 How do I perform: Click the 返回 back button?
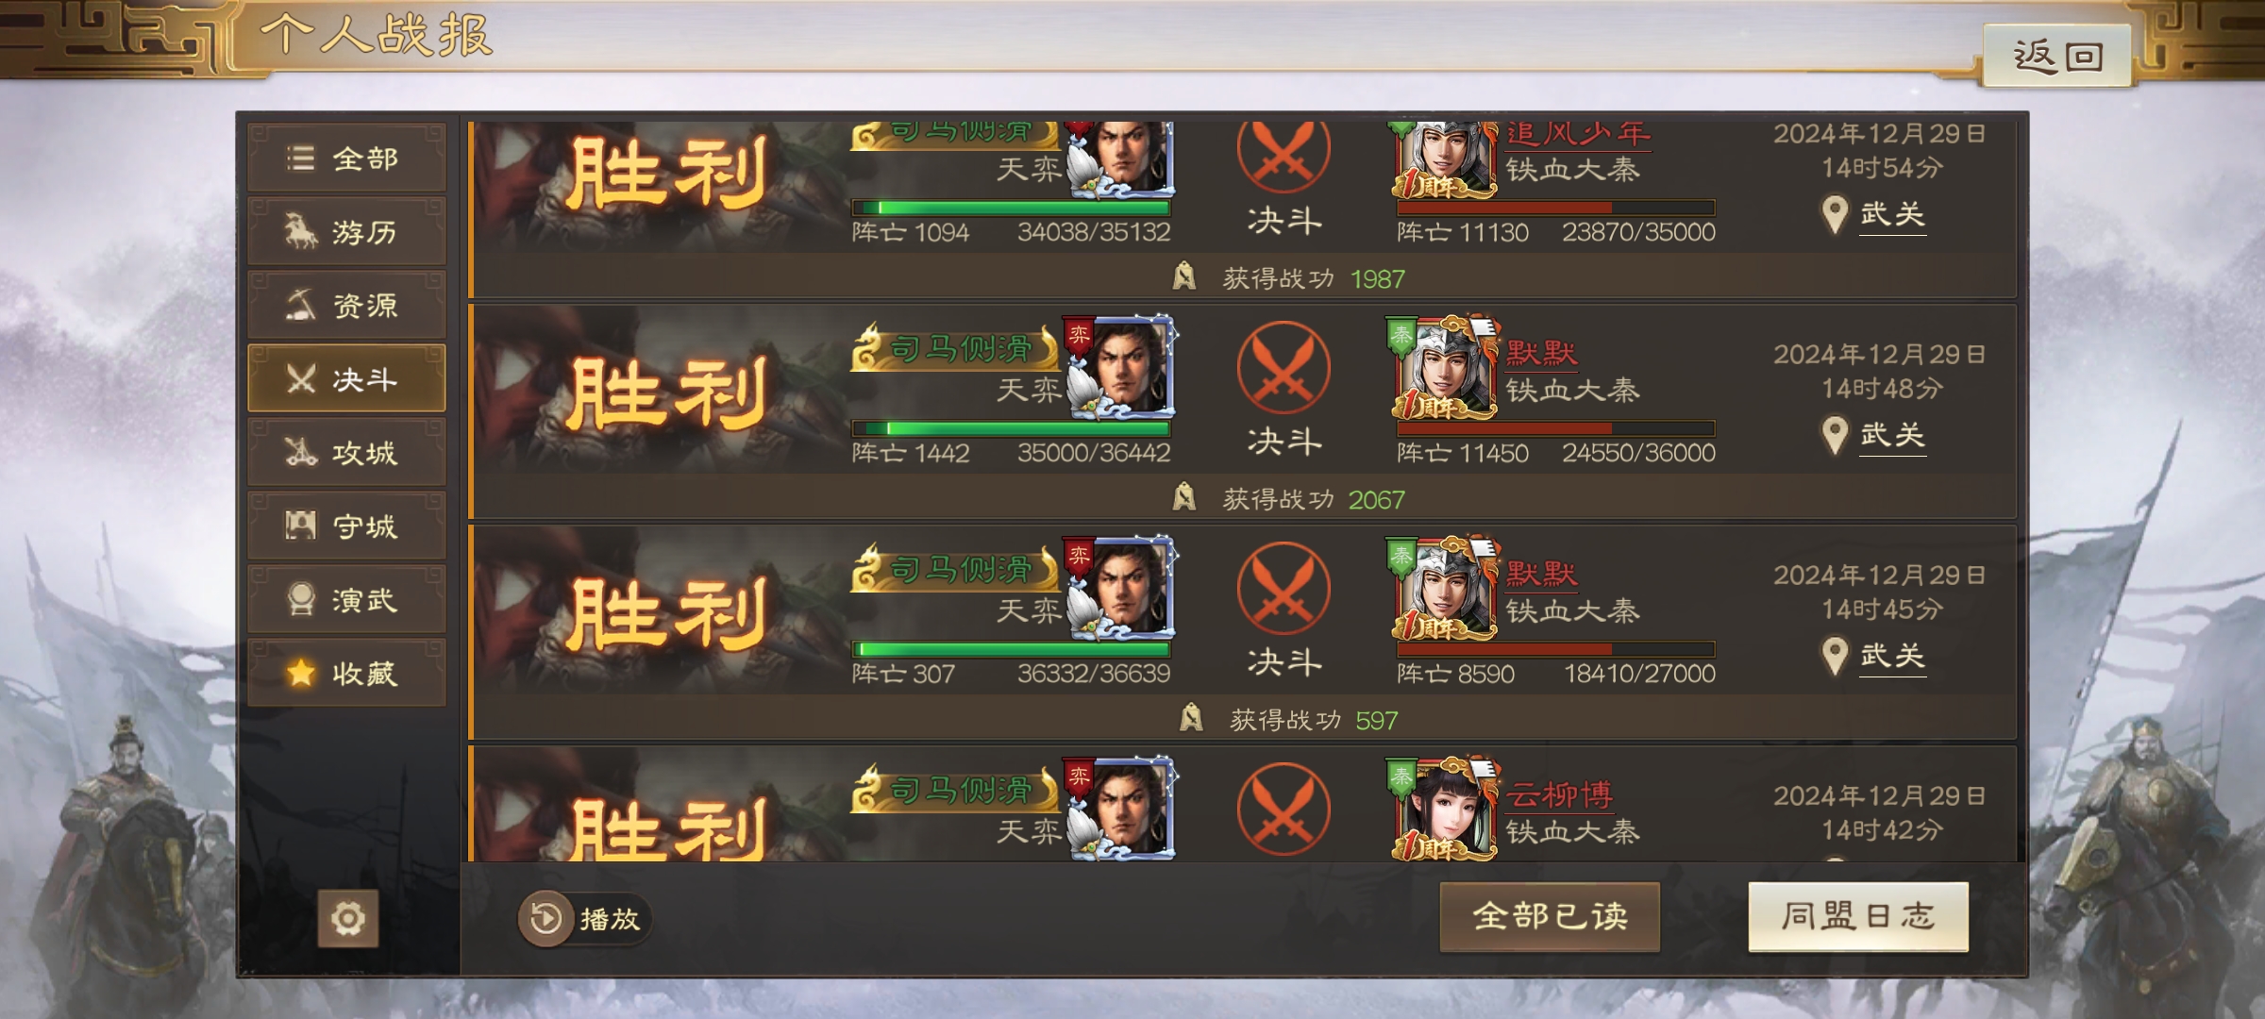(2057, 56)
